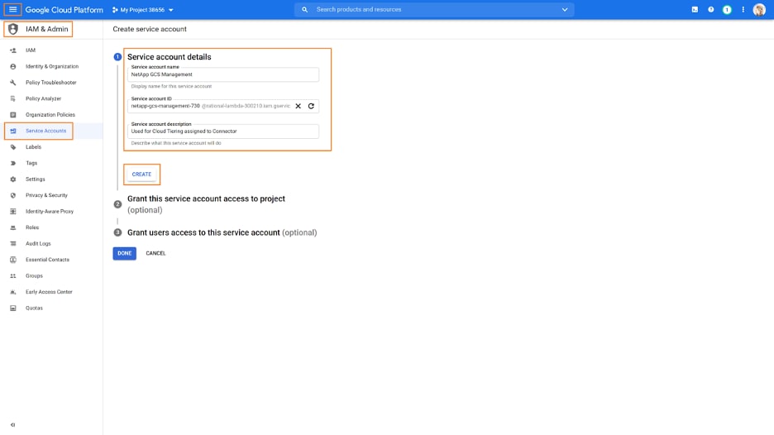The height and width of the screenshot is (435, 774).
Task: Open the My Project 38656 selector
Action: 143,10
